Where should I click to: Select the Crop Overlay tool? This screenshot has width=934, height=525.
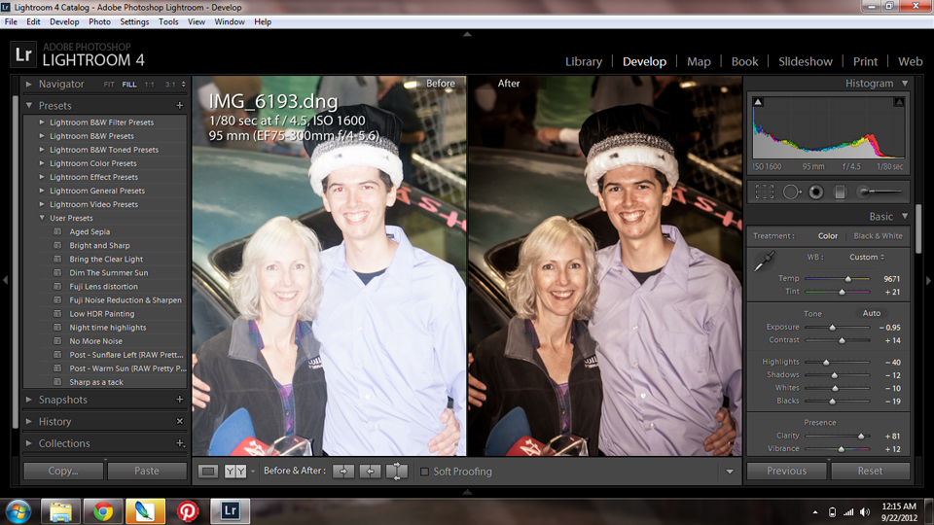click(765, 192)
